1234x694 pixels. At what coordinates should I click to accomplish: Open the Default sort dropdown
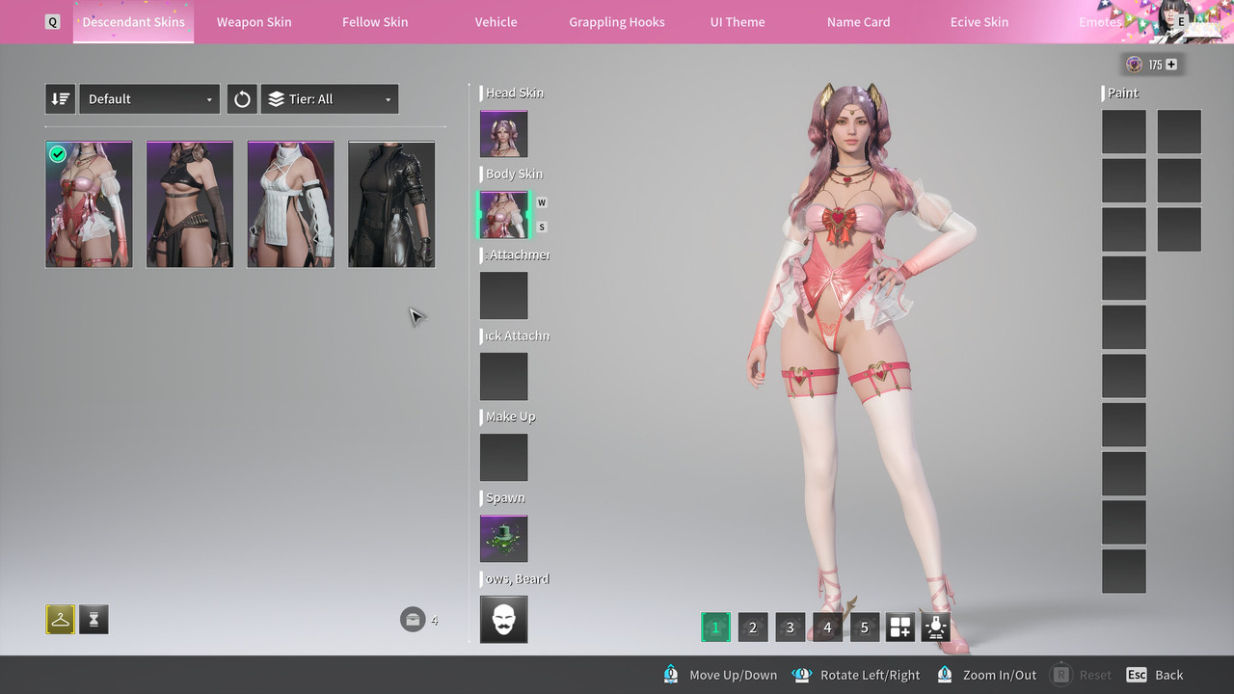(x=149, y=98)
